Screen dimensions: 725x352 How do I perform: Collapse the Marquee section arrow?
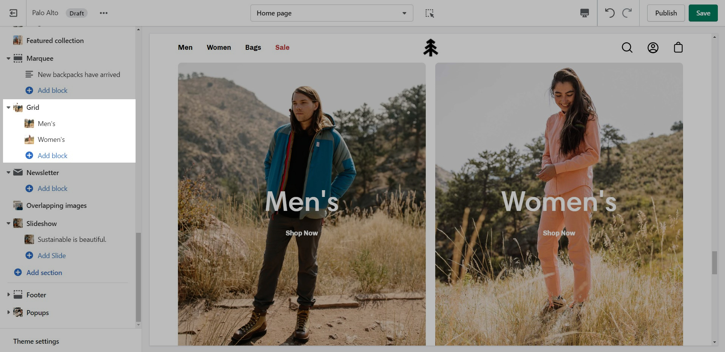pos(8,58)
